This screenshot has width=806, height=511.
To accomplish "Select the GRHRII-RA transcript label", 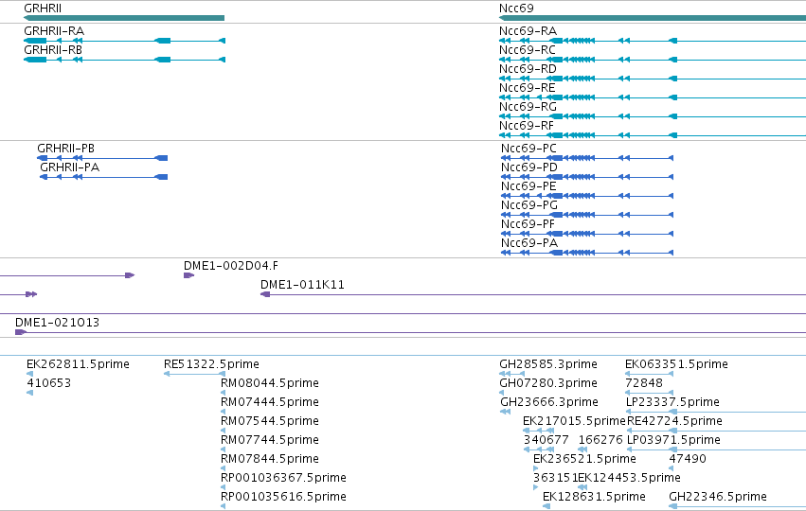I will click(x=54, y=31).
